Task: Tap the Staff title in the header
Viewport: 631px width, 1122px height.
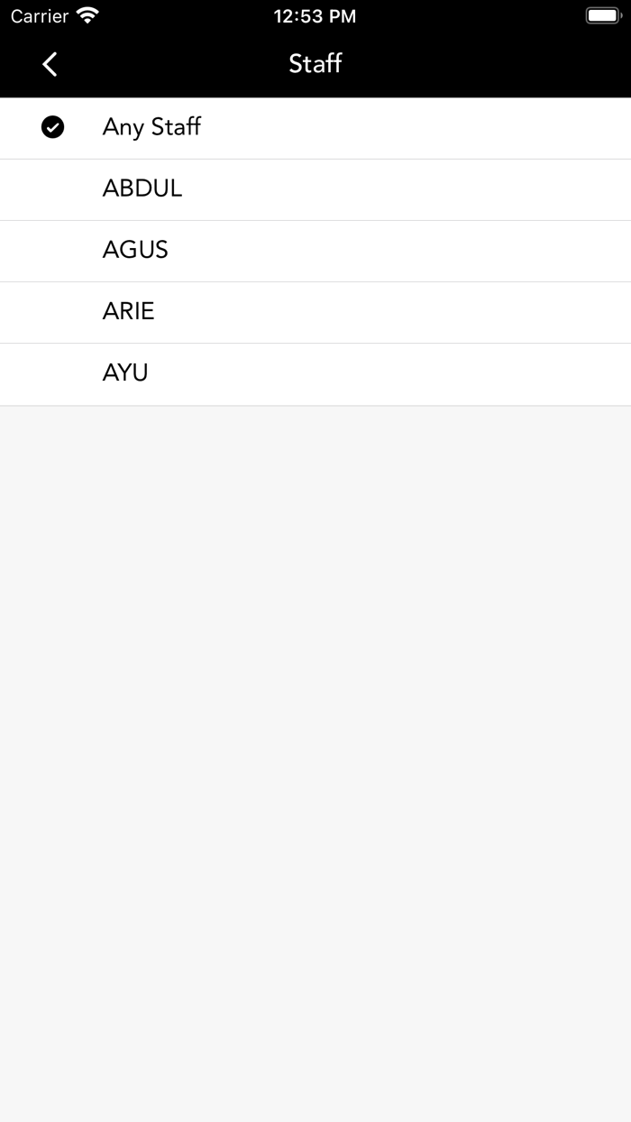Action: point(315,63)
